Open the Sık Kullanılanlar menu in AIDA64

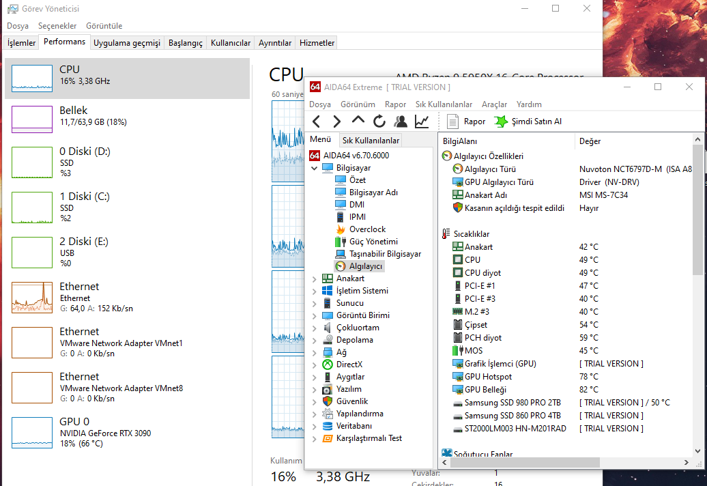444,104
